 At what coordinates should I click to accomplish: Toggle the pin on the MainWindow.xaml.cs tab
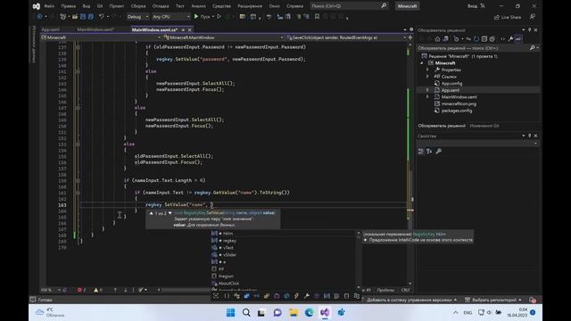(183, 29)
